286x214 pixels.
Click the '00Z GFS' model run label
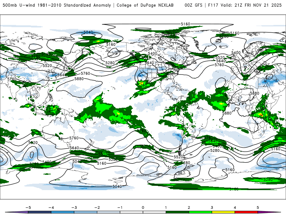(193, 5)
